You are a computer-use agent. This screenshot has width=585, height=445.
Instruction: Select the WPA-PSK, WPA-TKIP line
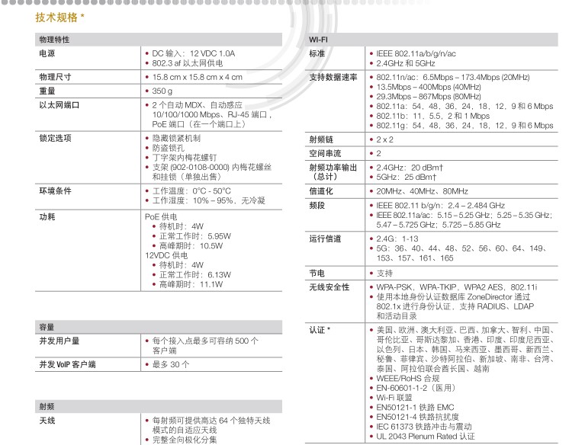click(457, 287)
